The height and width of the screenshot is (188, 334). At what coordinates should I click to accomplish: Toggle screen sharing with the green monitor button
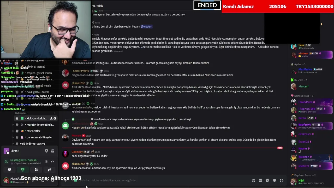23,170
